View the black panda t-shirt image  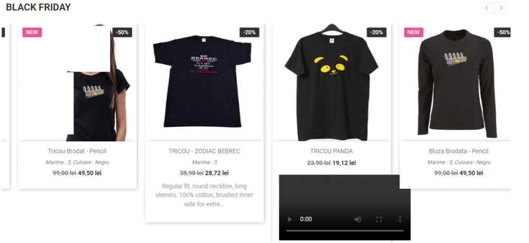pos(332,82)
